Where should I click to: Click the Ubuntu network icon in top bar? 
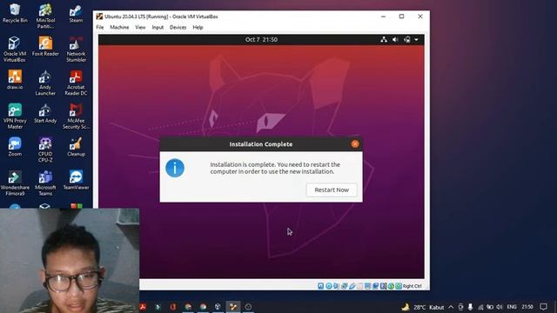[x=384, y=39]
